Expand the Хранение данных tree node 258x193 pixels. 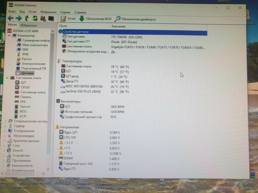click(x=4, y=141)
